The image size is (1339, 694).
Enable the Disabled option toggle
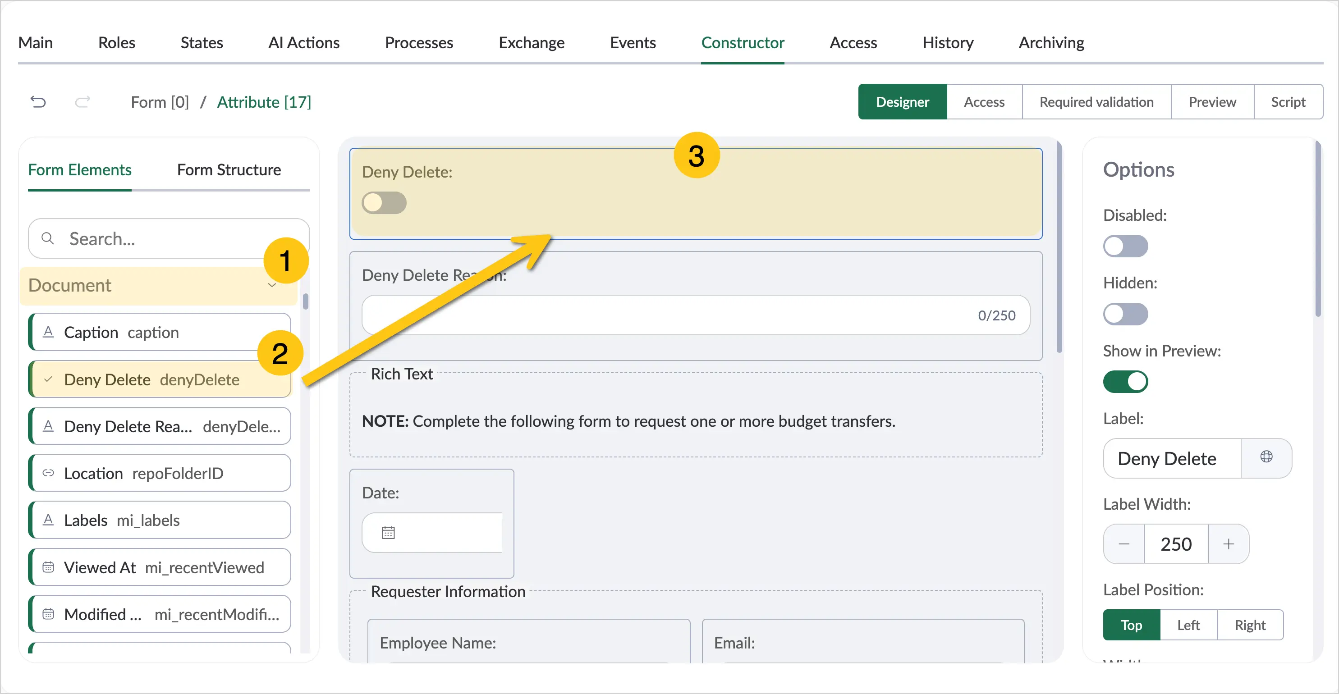point(1125,246)
